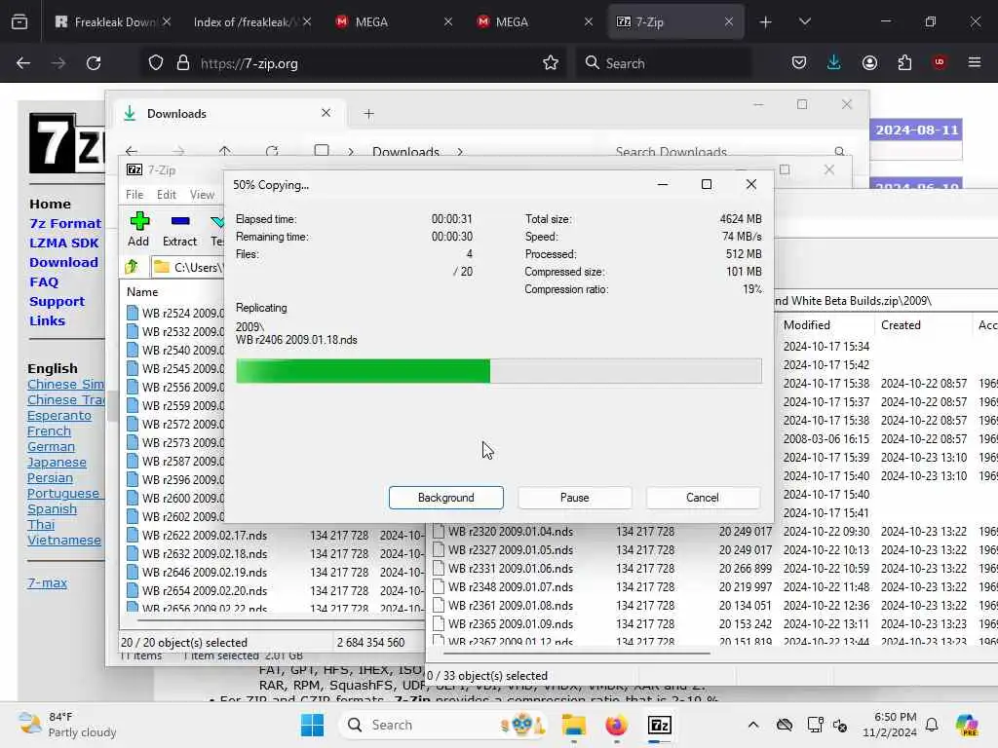Click the Downloads tab in File Explorer
This screenshot has width=998, height=748.
(229, 114)
